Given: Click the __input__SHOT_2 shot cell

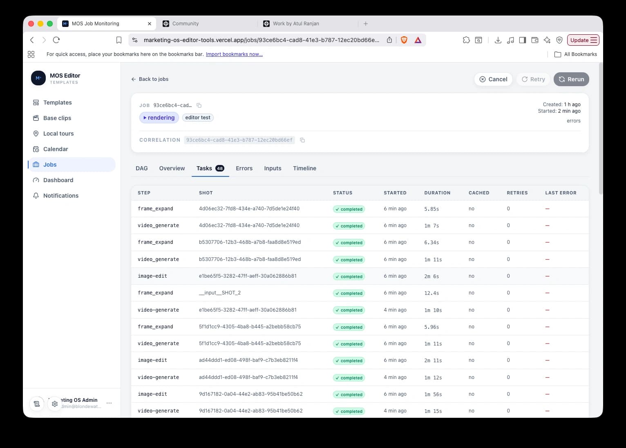Looking at the screenshot, I should pos(220,293).
